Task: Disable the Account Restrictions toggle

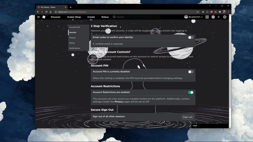Action: click(191, 92)
